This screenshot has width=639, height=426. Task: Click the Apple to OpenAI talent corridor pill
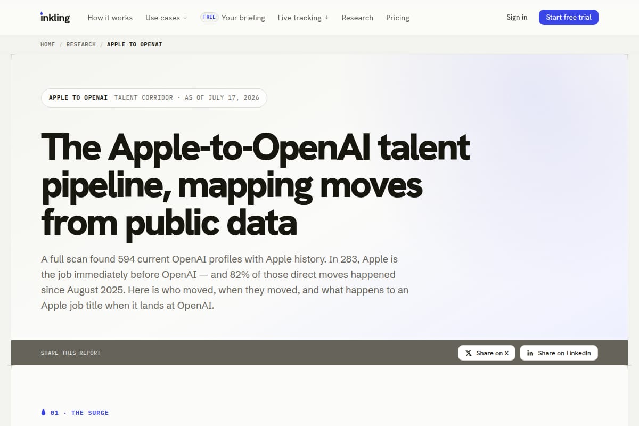(154, 98)
